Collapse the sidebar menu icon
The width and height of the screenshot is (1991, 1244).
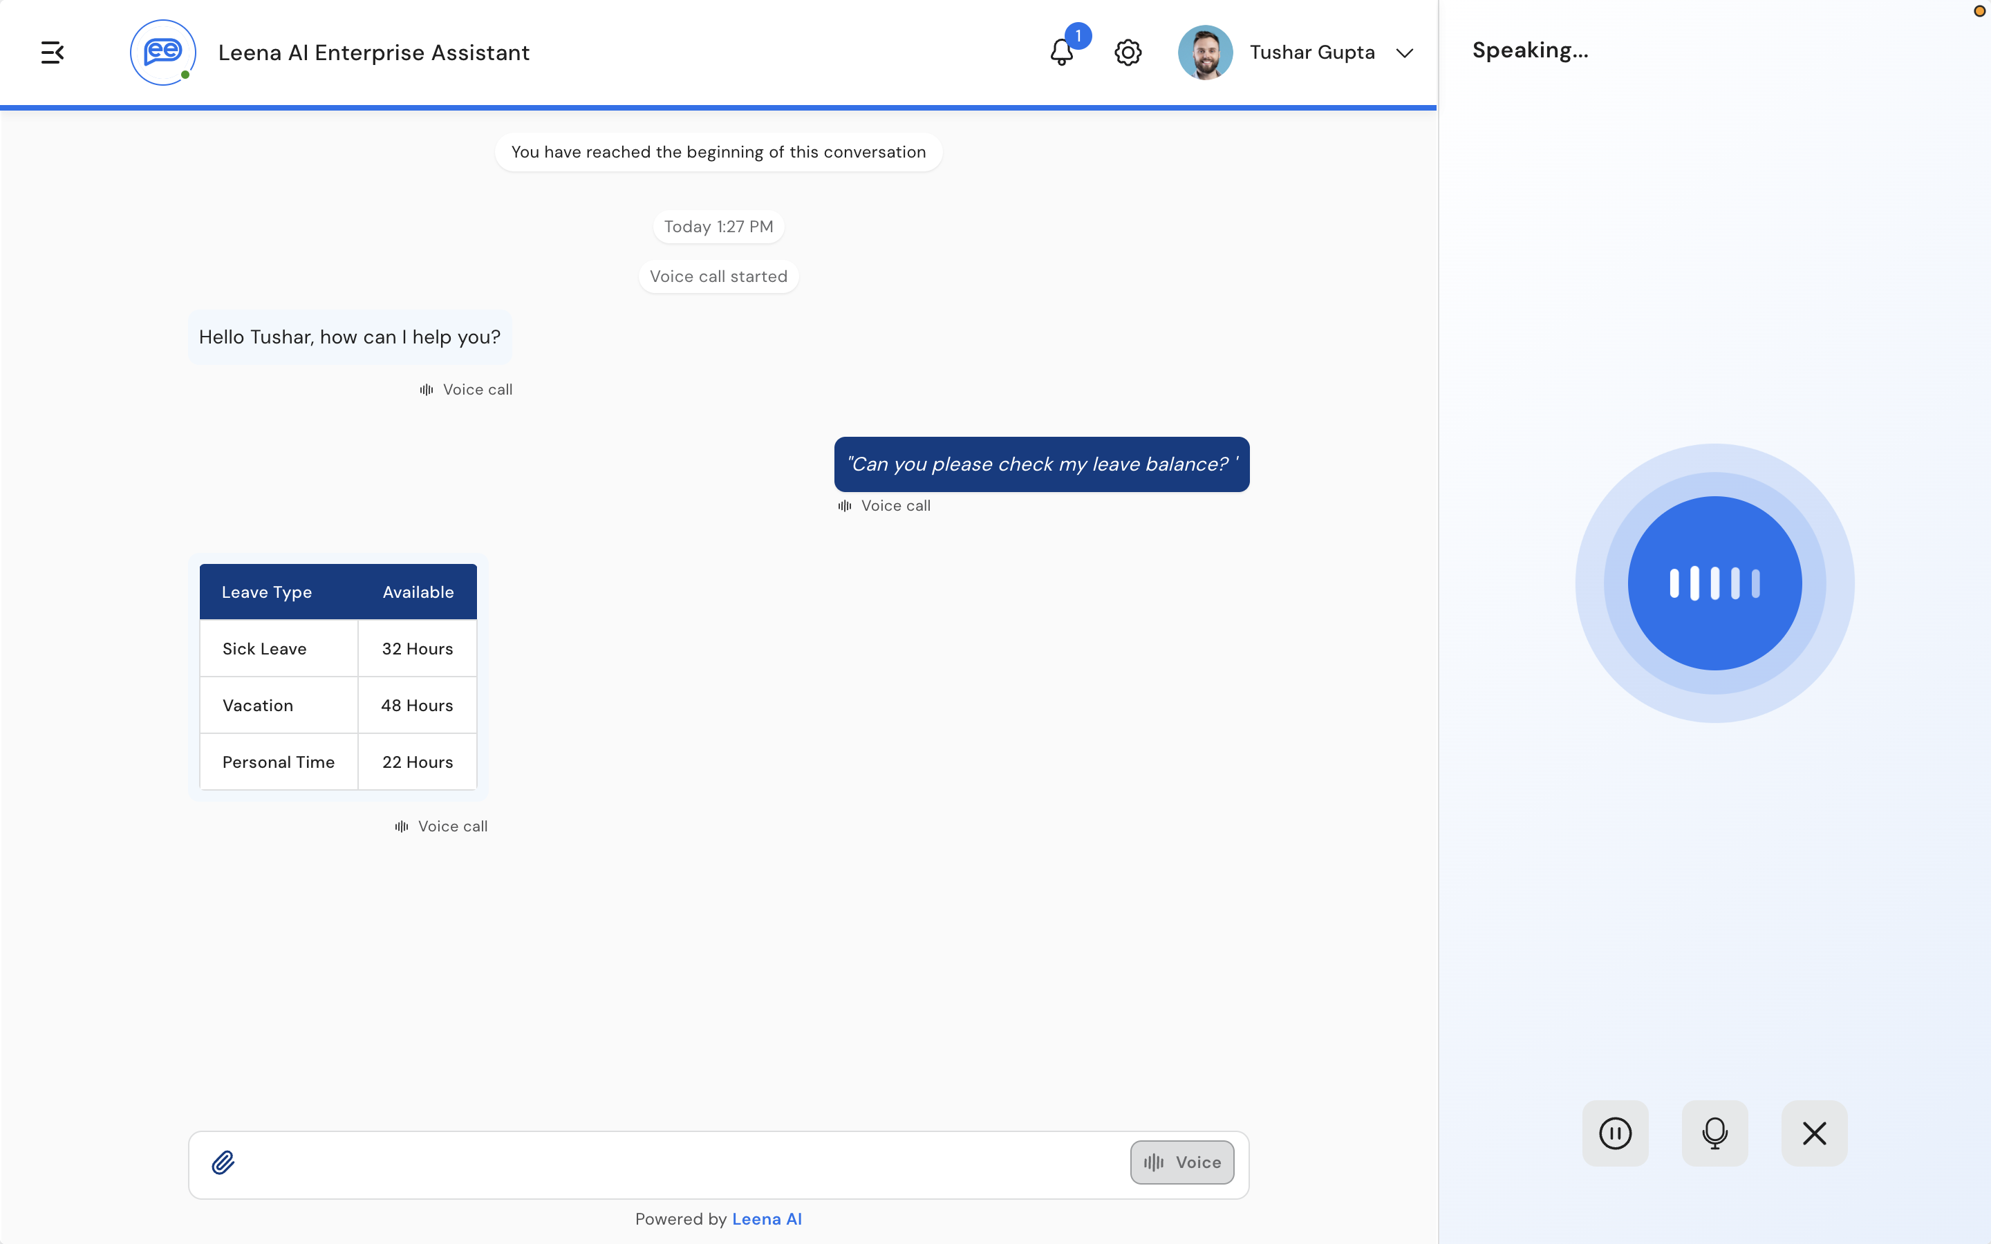point(53,53)
